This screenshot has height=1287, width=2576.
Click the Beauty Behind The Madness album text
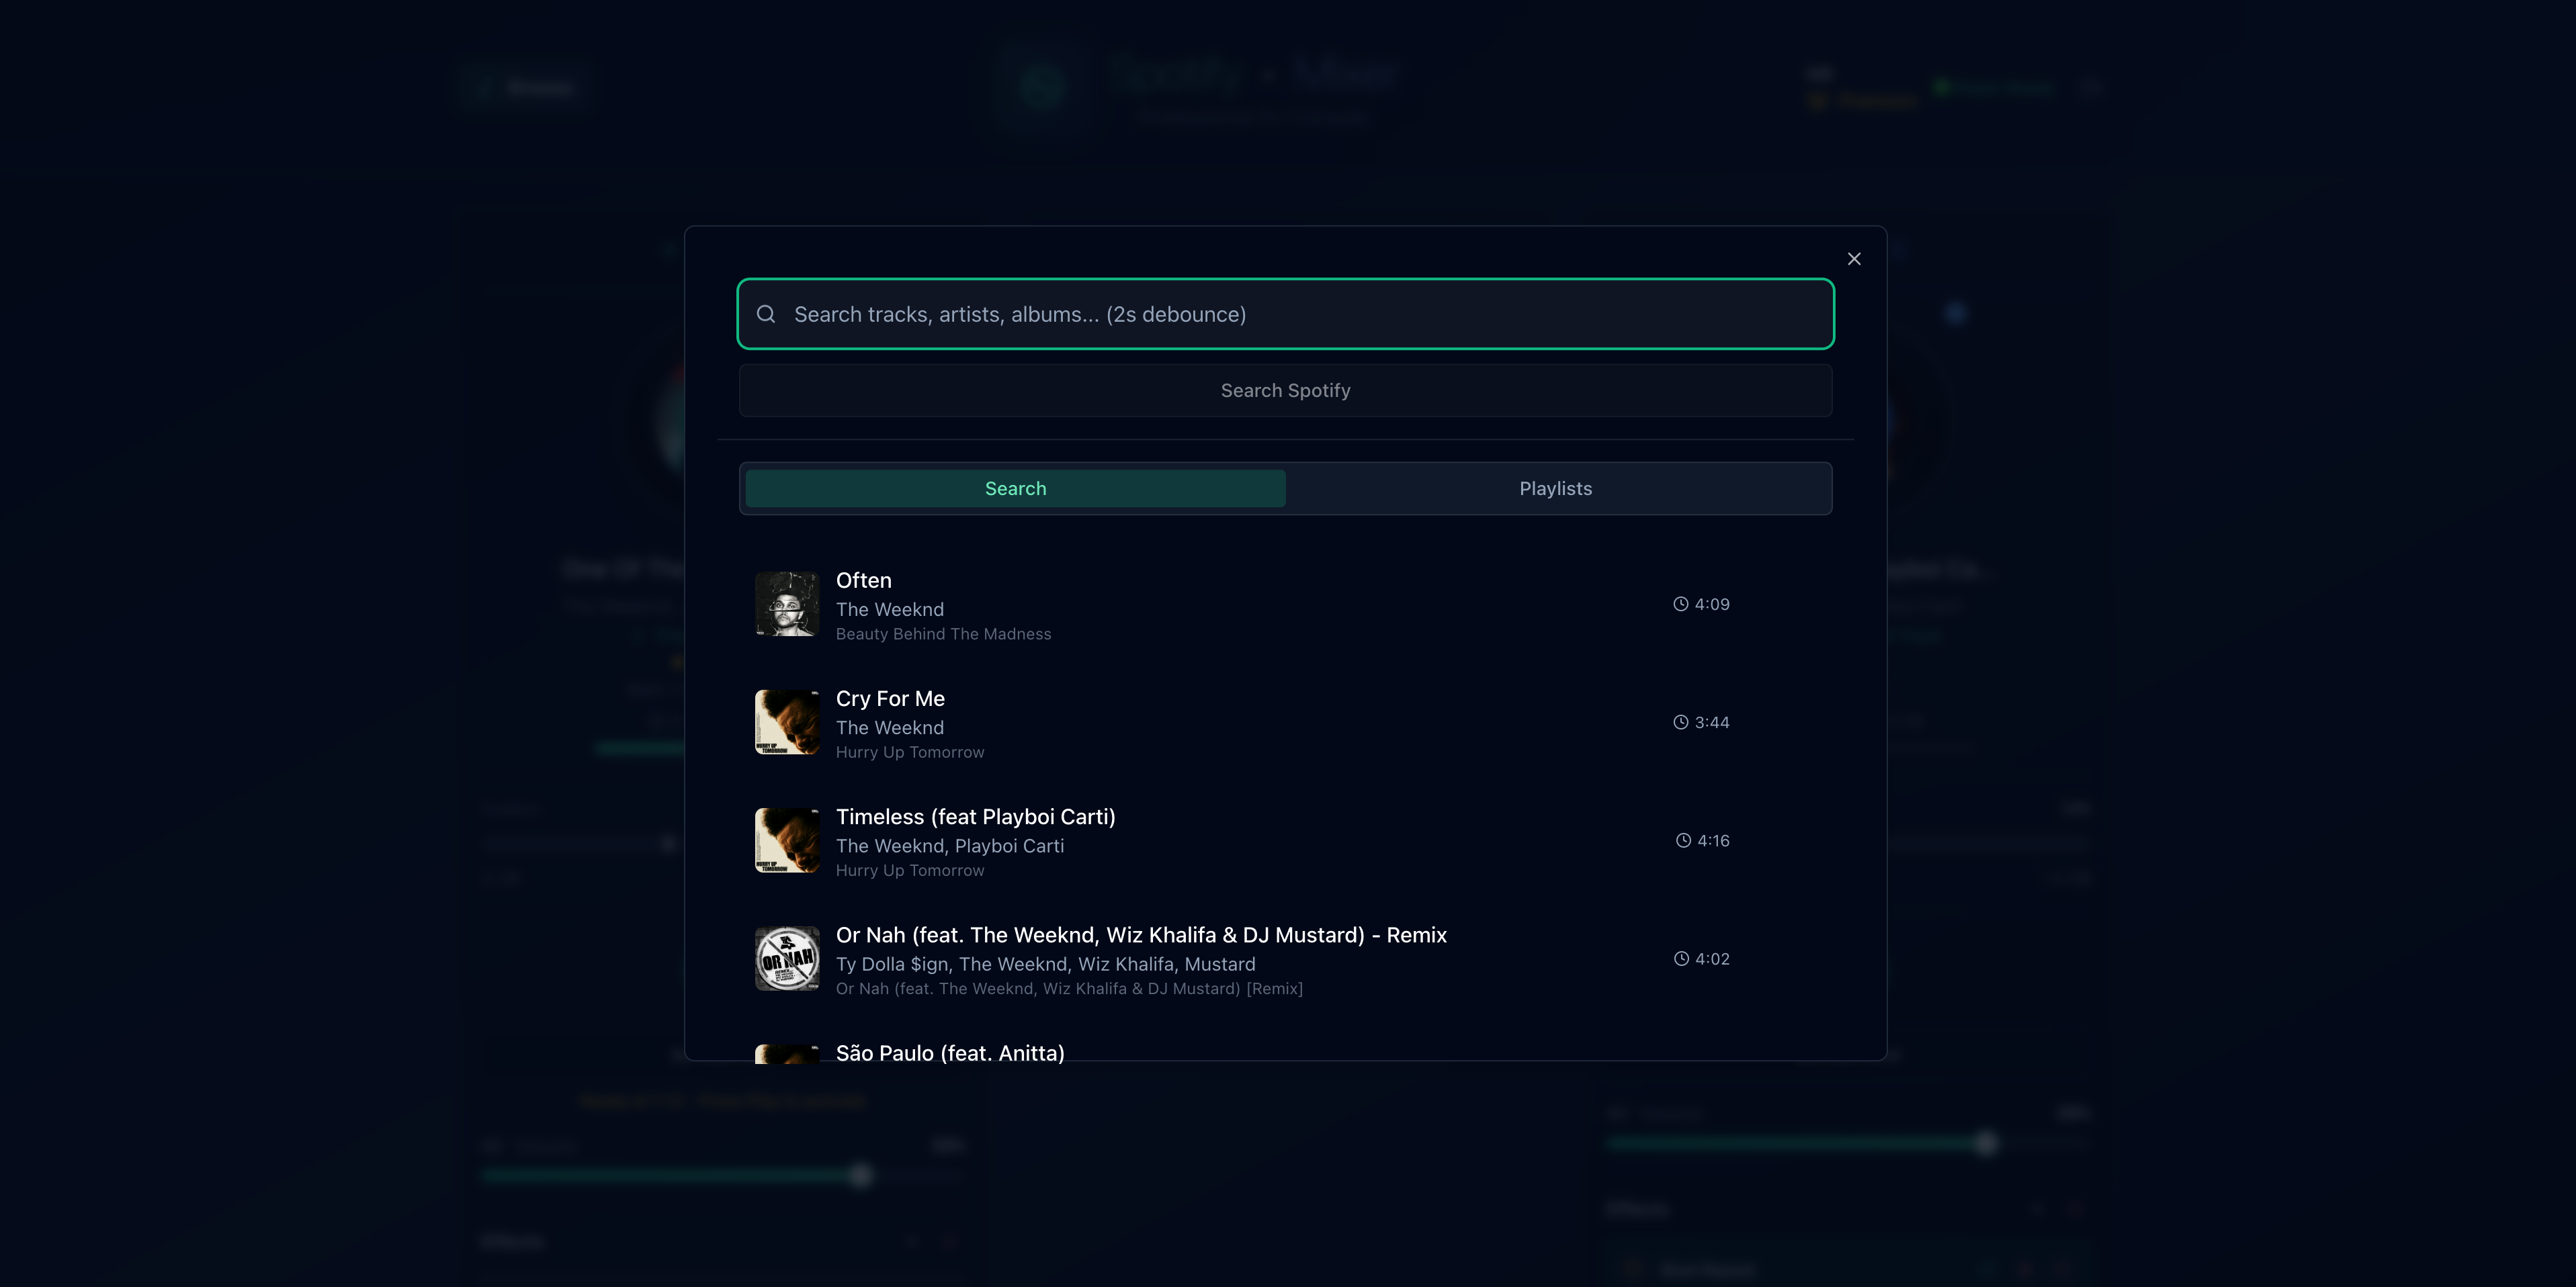coord(943,634)
